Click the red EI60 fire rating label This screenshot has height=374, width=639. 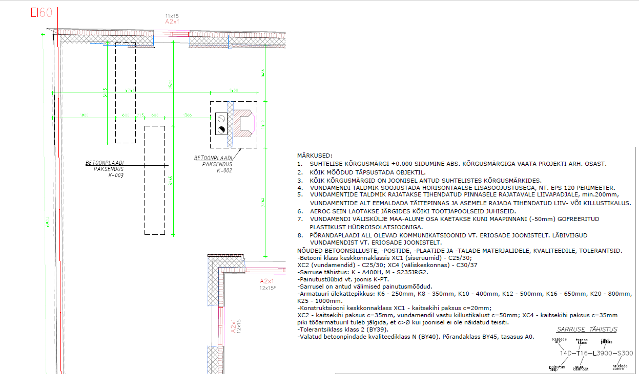41,13
